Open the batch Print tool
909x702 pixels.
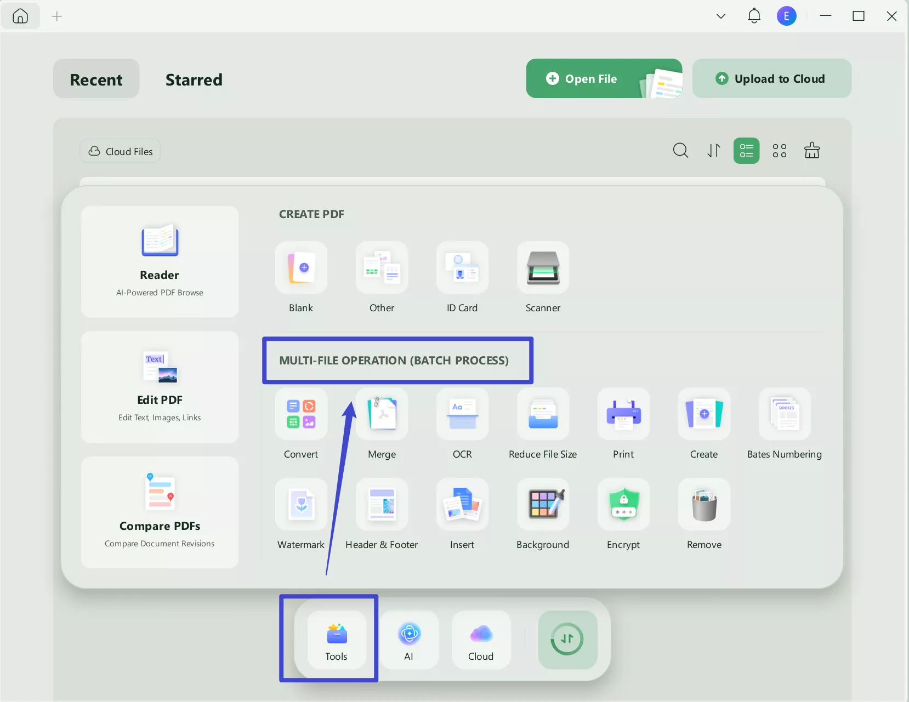point(623,414)
